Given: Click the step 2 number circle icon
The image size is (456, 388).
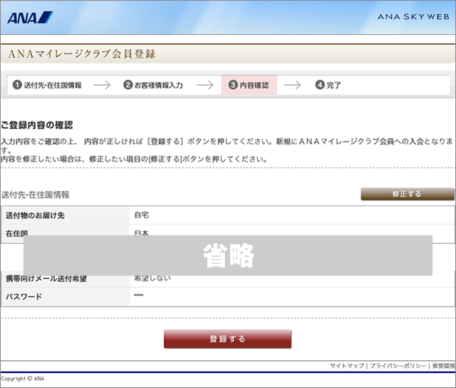Looking at the screenshot, I should tap(128, 85).
